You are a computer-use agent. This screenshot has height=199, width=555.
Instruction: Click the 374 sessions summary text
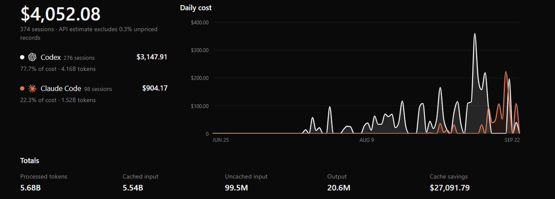[89, 33]
